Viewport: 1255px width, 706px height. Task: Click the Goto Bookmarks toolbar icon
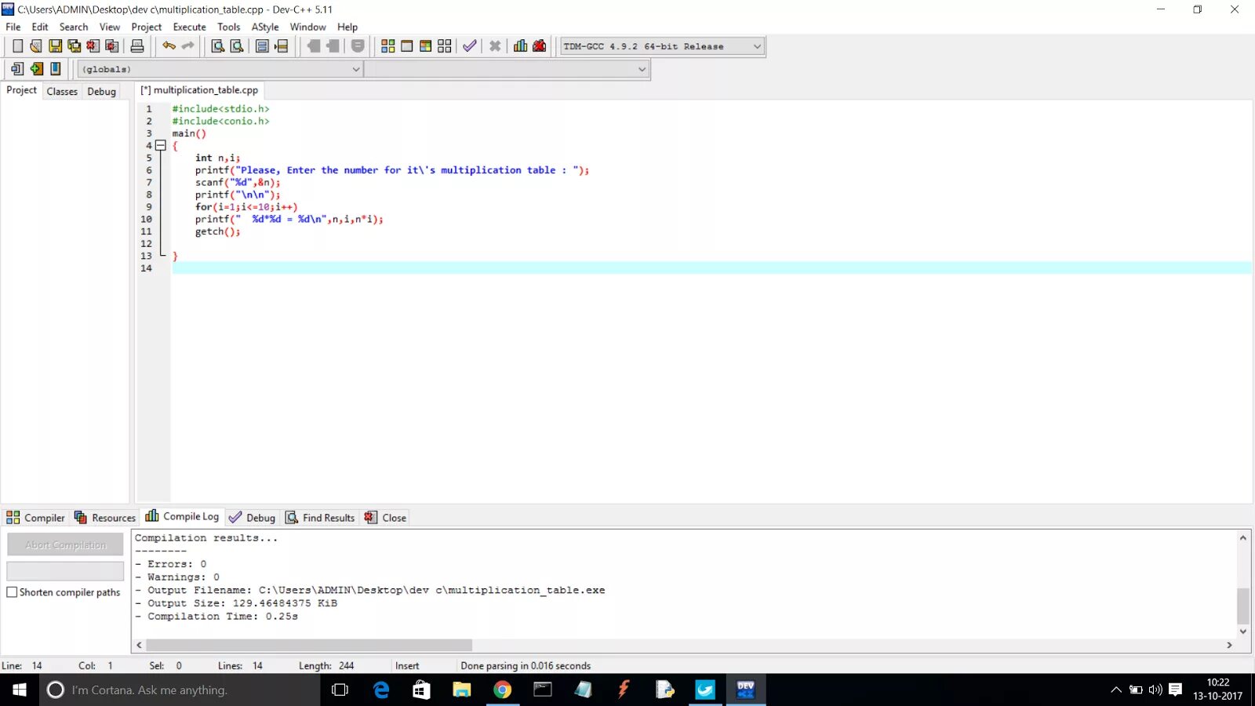point(55,69)
